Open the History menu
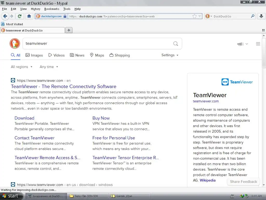The height and width of the screenshot is (200, 266). pyautogui.click(x=35, y=9)
